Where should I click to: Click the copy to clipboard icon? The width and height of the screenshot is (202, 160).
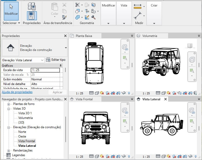click(x=64, y=11)
